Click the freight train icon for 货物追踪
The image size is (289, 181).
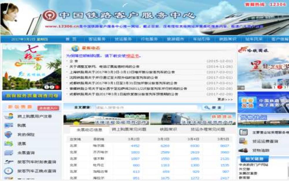[243, 150]
